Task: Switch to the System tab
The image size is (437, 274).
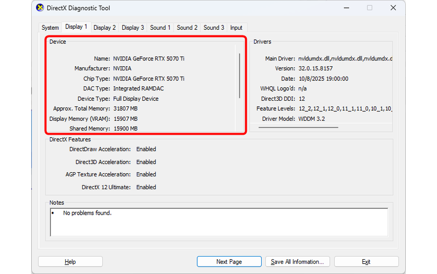Action: [50, 28]
